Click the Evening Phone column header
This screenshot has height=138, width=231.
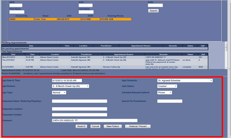(115, 16)
